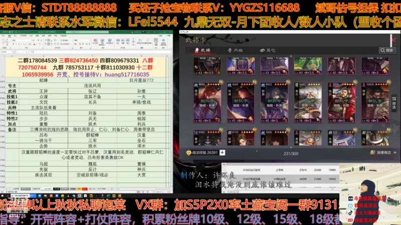Select 魏 3599 hero card
Viewport: 401px width, 225px height.
coord(274,138)
